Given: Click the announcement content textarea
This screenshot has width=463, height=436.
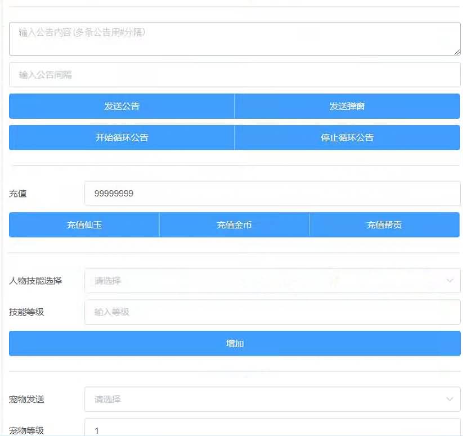Looking at the screenshot, I should coord(234,38).
